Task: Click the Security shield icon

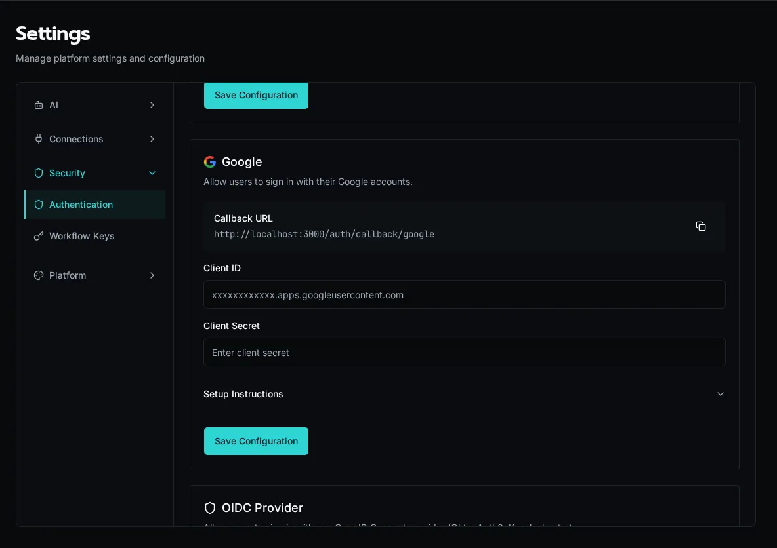Action: tap(39, 173)
